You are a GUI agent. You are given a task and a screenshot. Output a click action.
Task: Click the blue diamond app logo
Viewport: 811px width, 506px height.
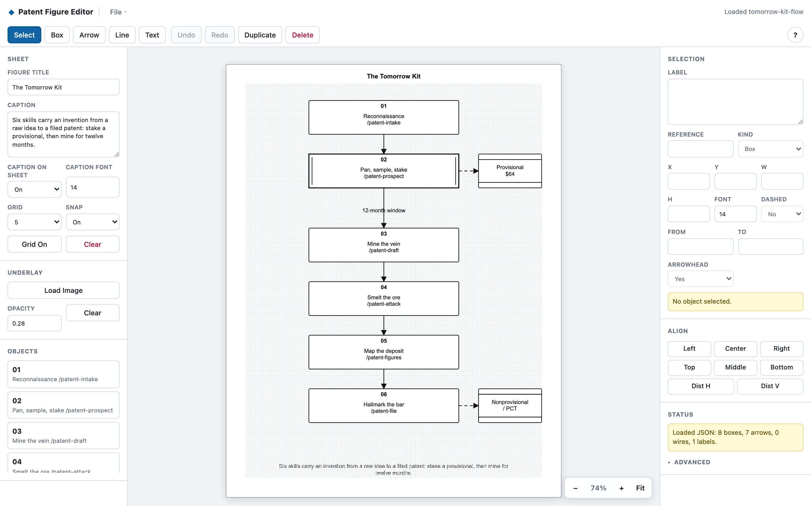11,12
